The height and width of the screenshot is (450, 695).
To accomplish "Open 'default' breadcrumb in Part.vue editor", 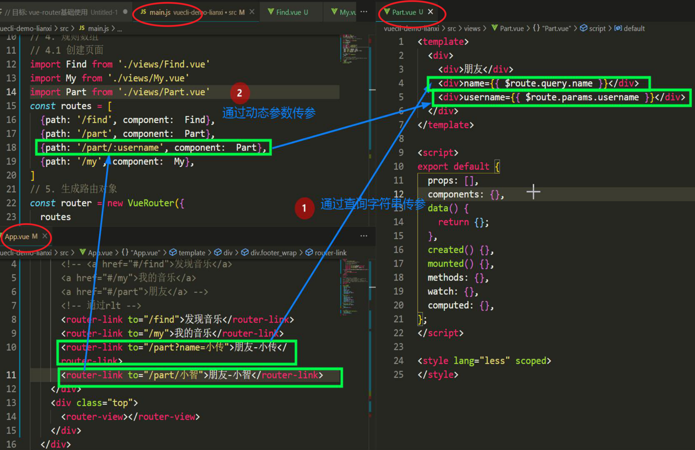I will pyautogui.click(x=634, y=29).
